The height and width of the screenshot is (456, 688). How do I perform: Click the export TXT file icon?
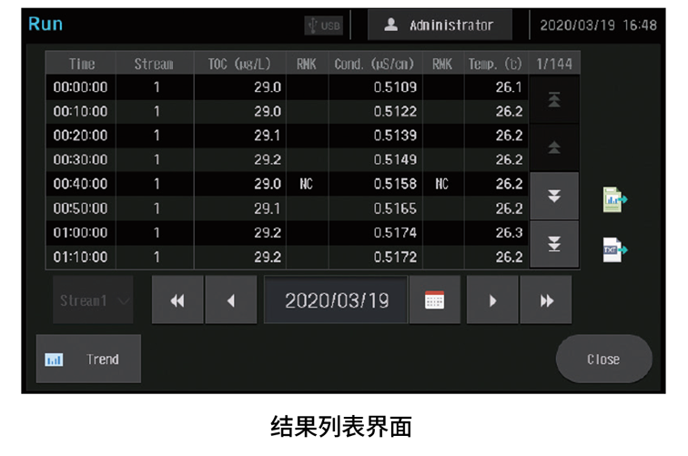(x=614, y=248)
